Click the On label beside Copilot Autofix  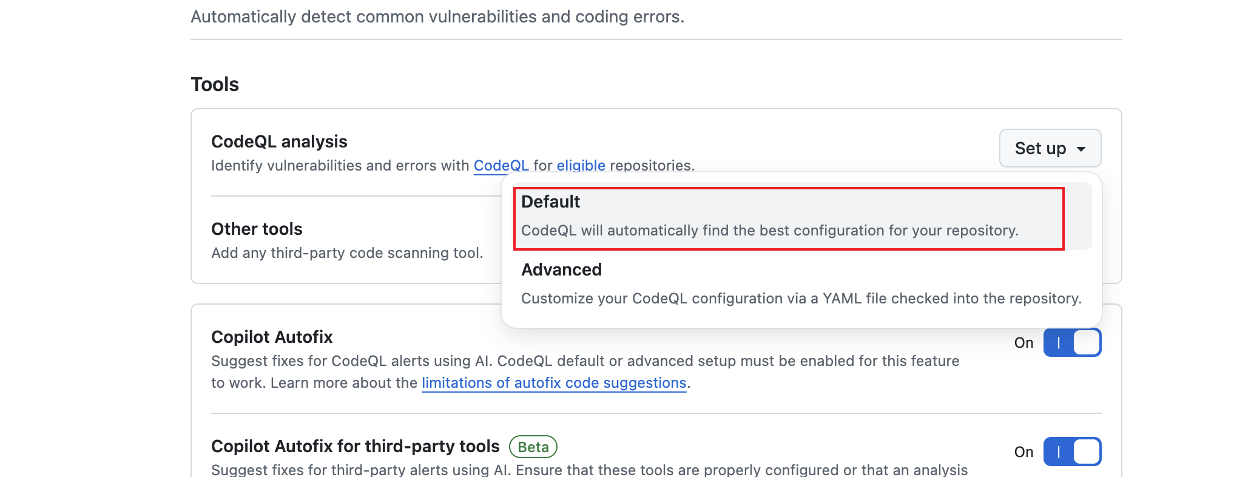click(1023, 343)
